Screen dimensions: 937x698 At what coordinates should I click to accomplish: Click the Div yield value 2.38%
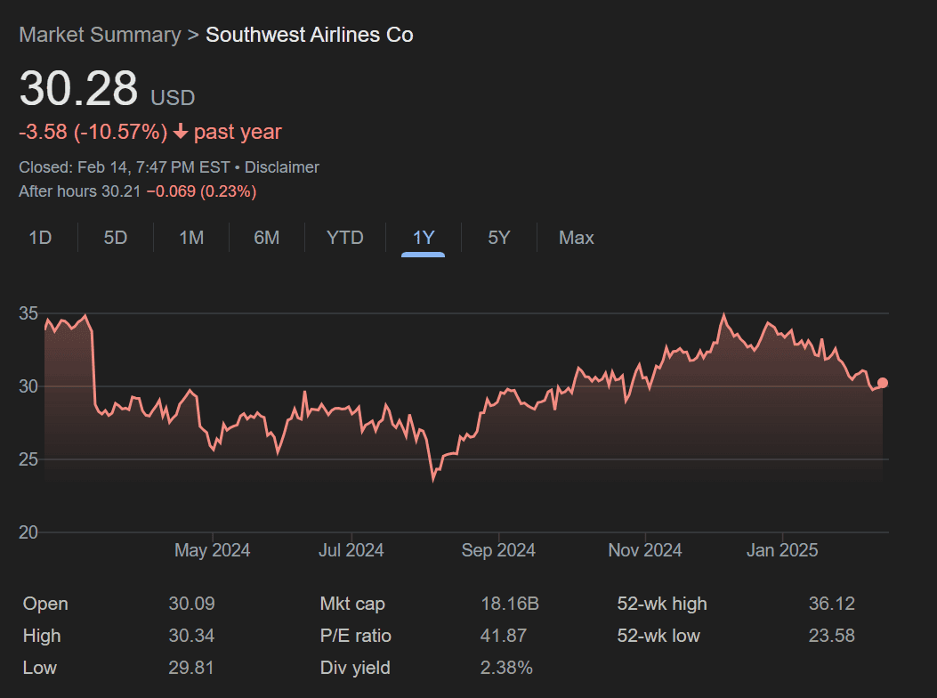506,668
